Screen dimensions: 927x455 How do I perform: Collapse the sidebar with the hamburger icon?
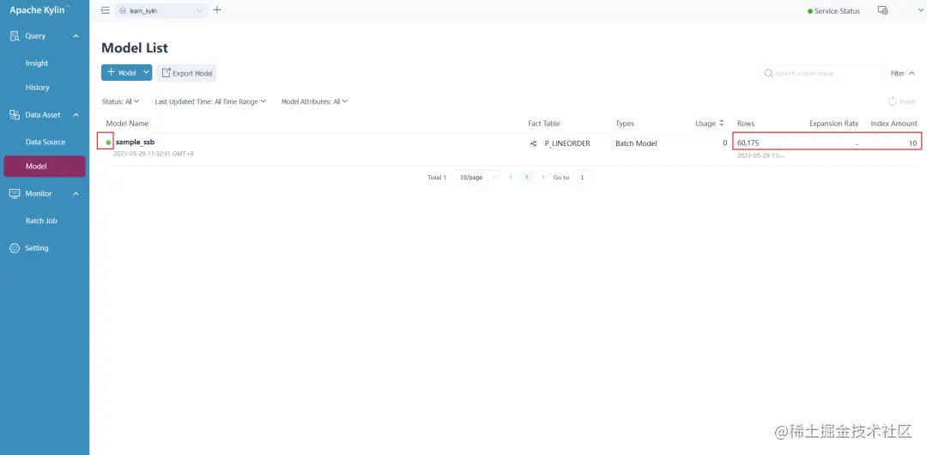click(106, 10)
